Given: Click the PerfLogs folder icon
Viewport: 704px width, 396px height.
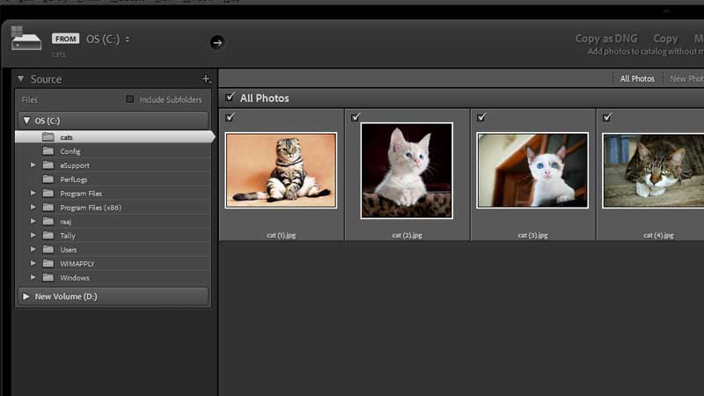Looking at the screenshot, I should (48, 180).
